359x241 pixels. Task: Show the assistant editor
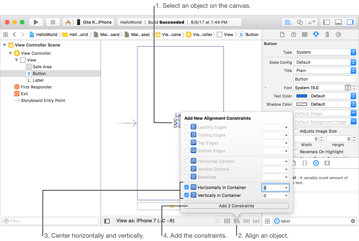coord(299,22)
